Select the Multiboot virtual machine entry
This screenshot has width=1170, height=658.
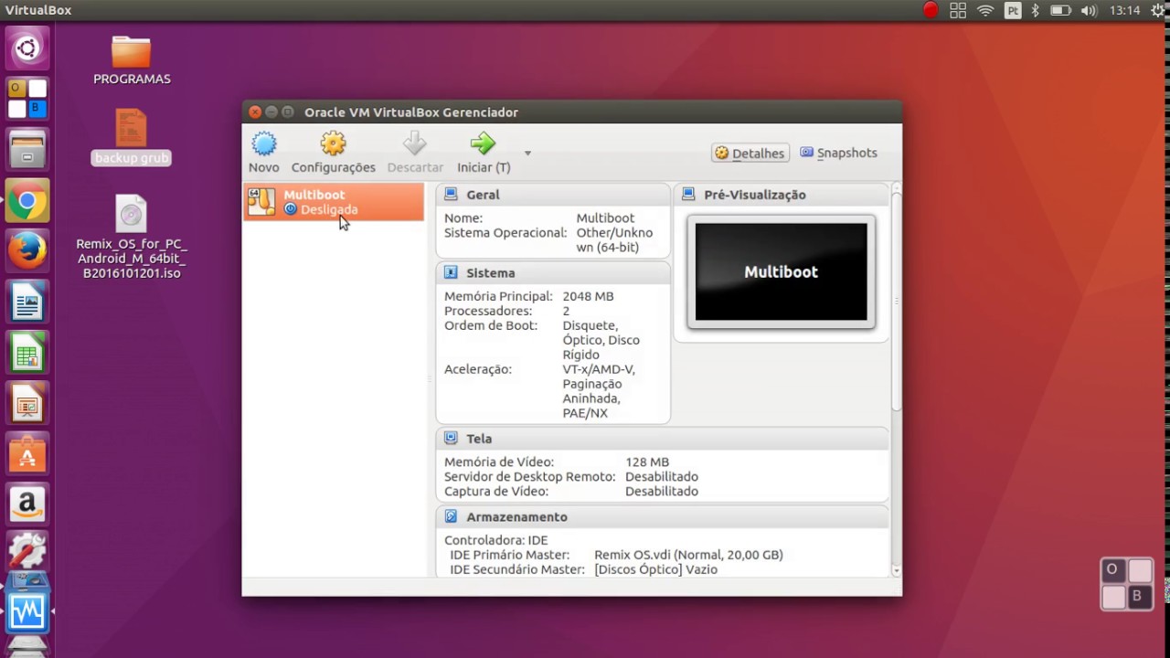tap(334, 202)
